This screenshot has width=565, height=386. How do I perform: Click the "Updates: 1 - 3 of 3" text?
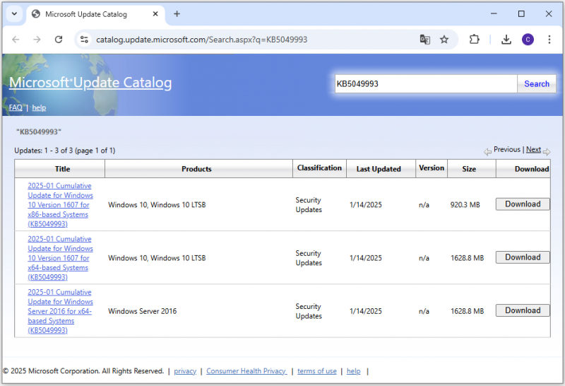click(x=44, y=151)
